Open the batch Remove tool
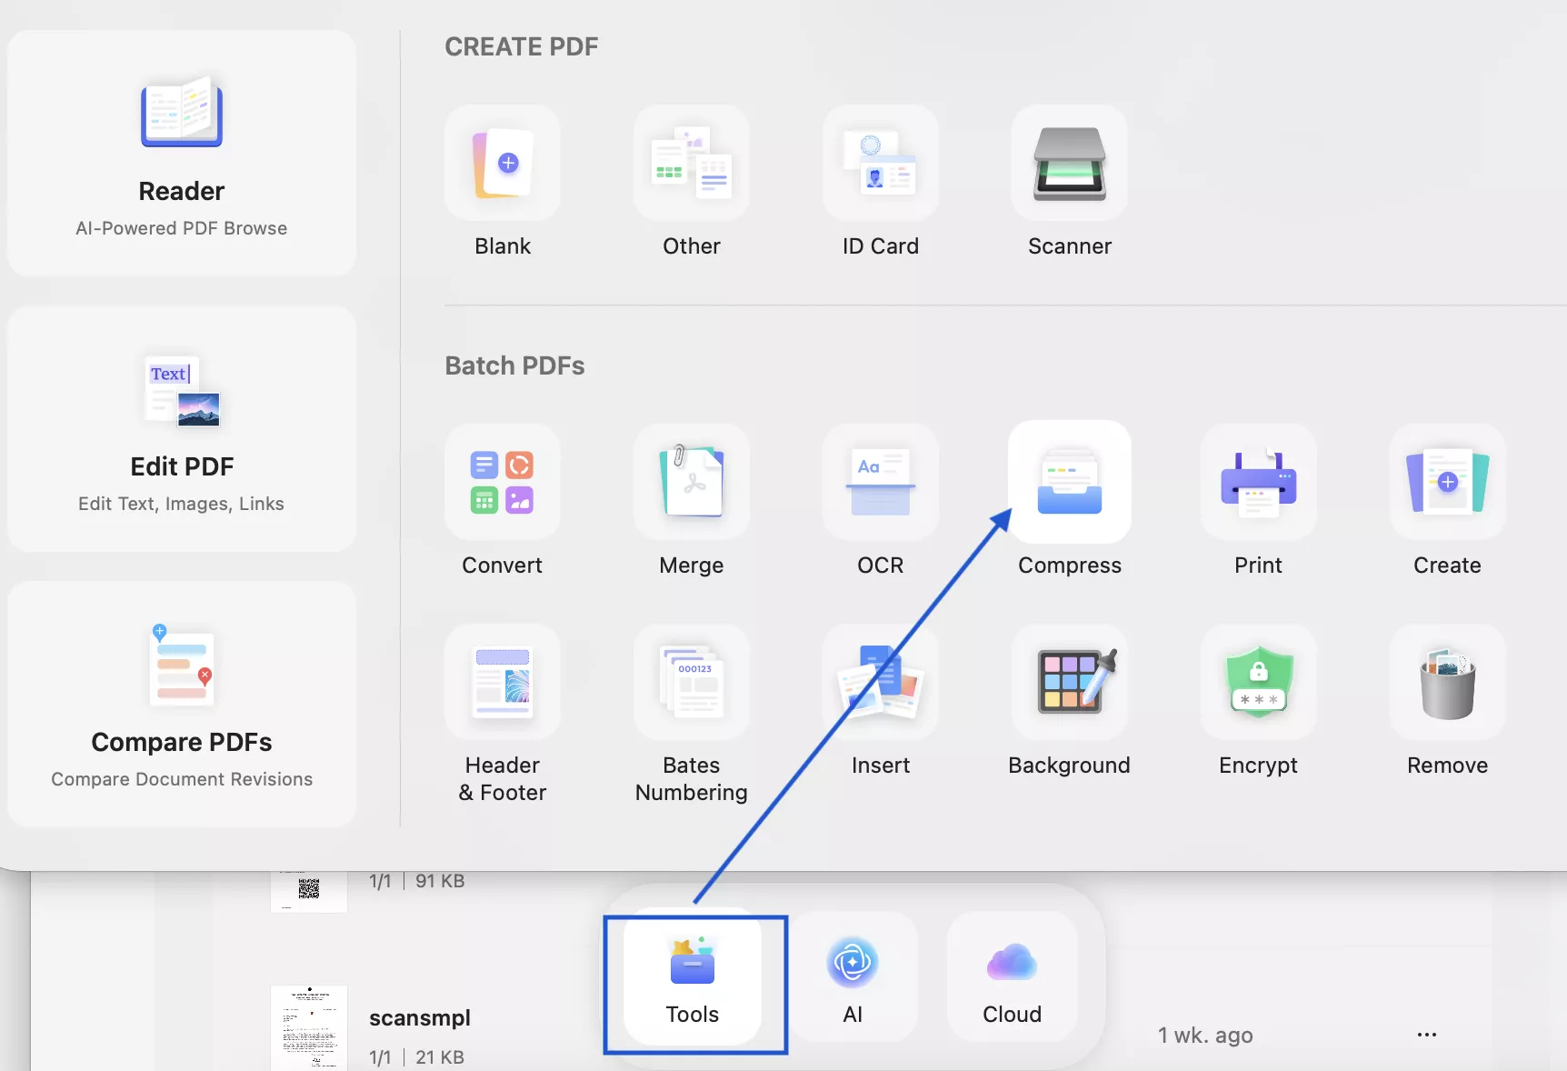Image resolution: width=1567 pixels, height=1071 pixels. coord(1448,682)
